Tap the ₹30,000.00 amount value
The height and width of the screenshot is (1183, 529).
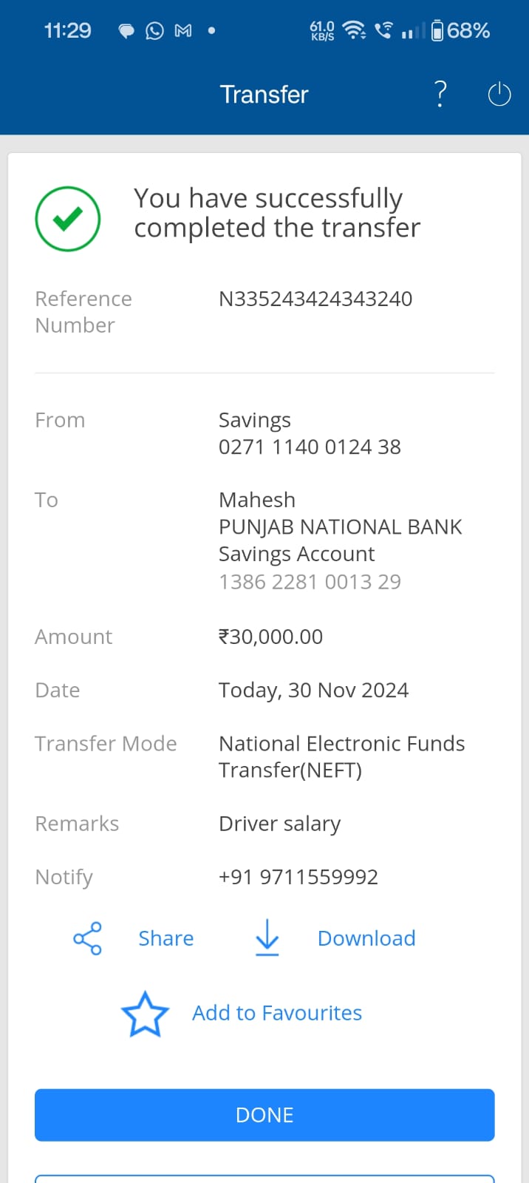(x=271, y=637)
